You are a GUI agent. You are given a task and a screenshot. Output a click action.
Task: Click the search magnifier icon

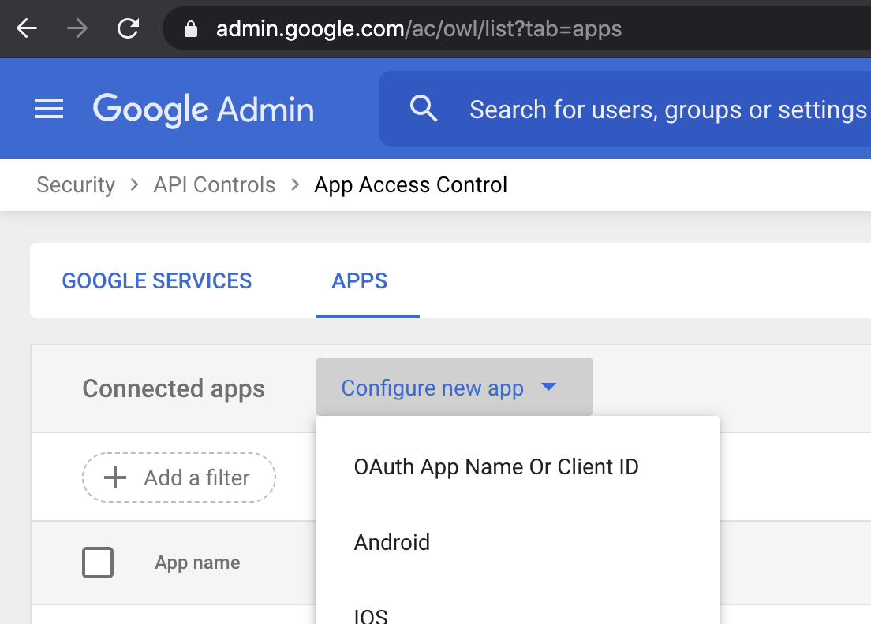(x=424, y=109)
